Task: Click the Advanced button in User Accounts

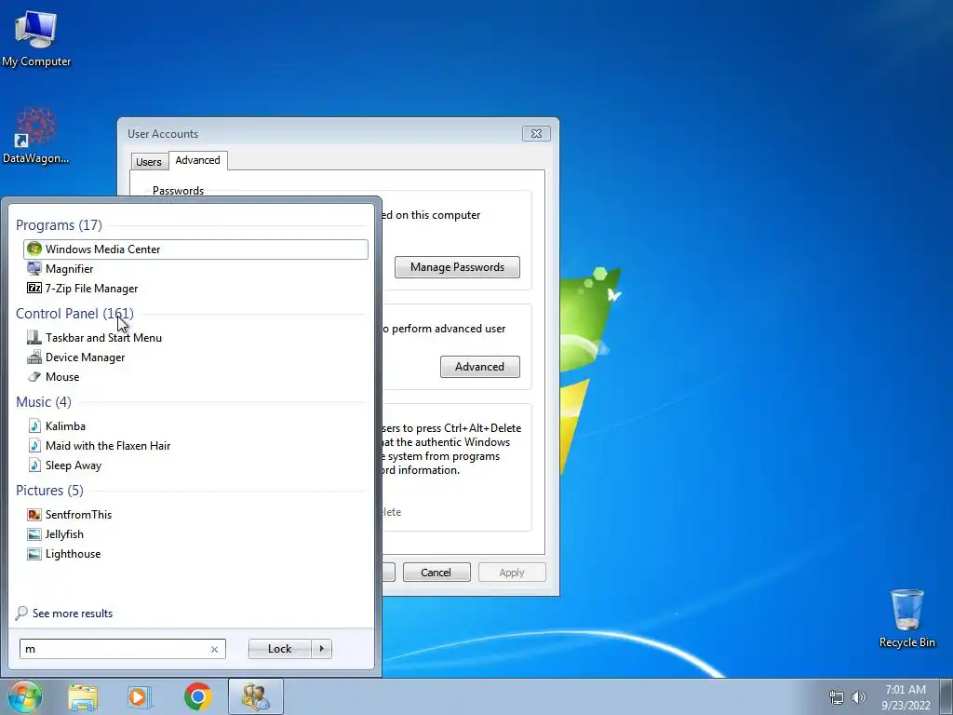Action: point(479,367)
